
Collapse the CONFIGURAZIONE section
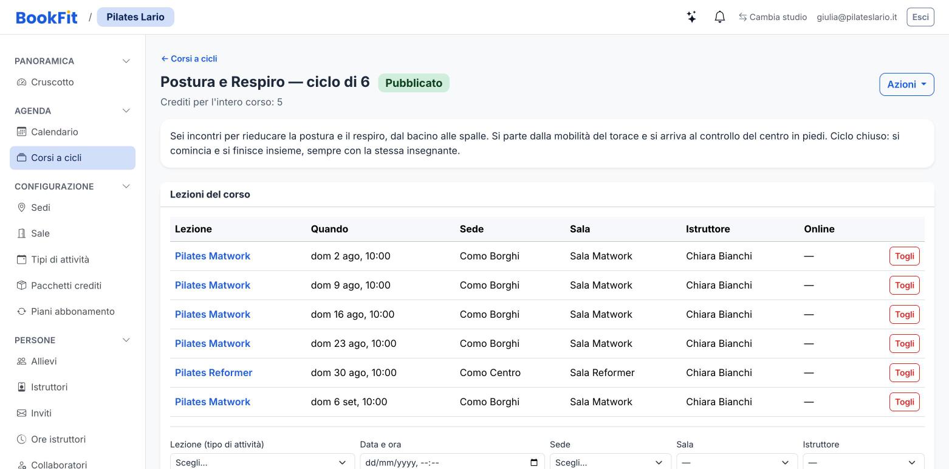[x=126, y=187]
